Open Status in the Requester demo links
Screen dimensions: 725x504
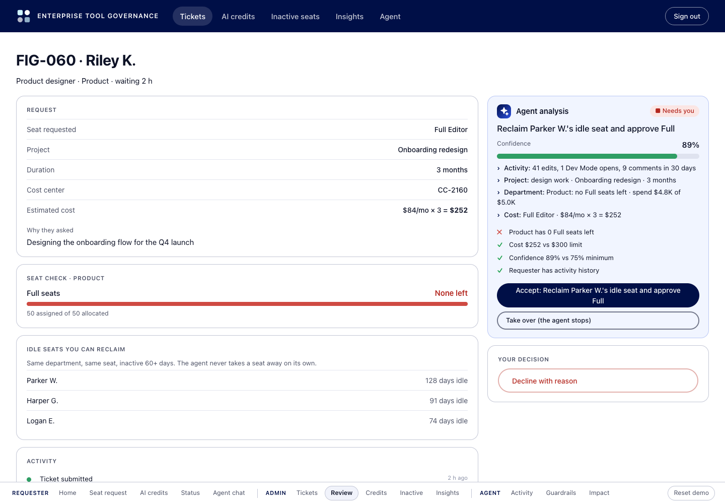click(190, 493)
